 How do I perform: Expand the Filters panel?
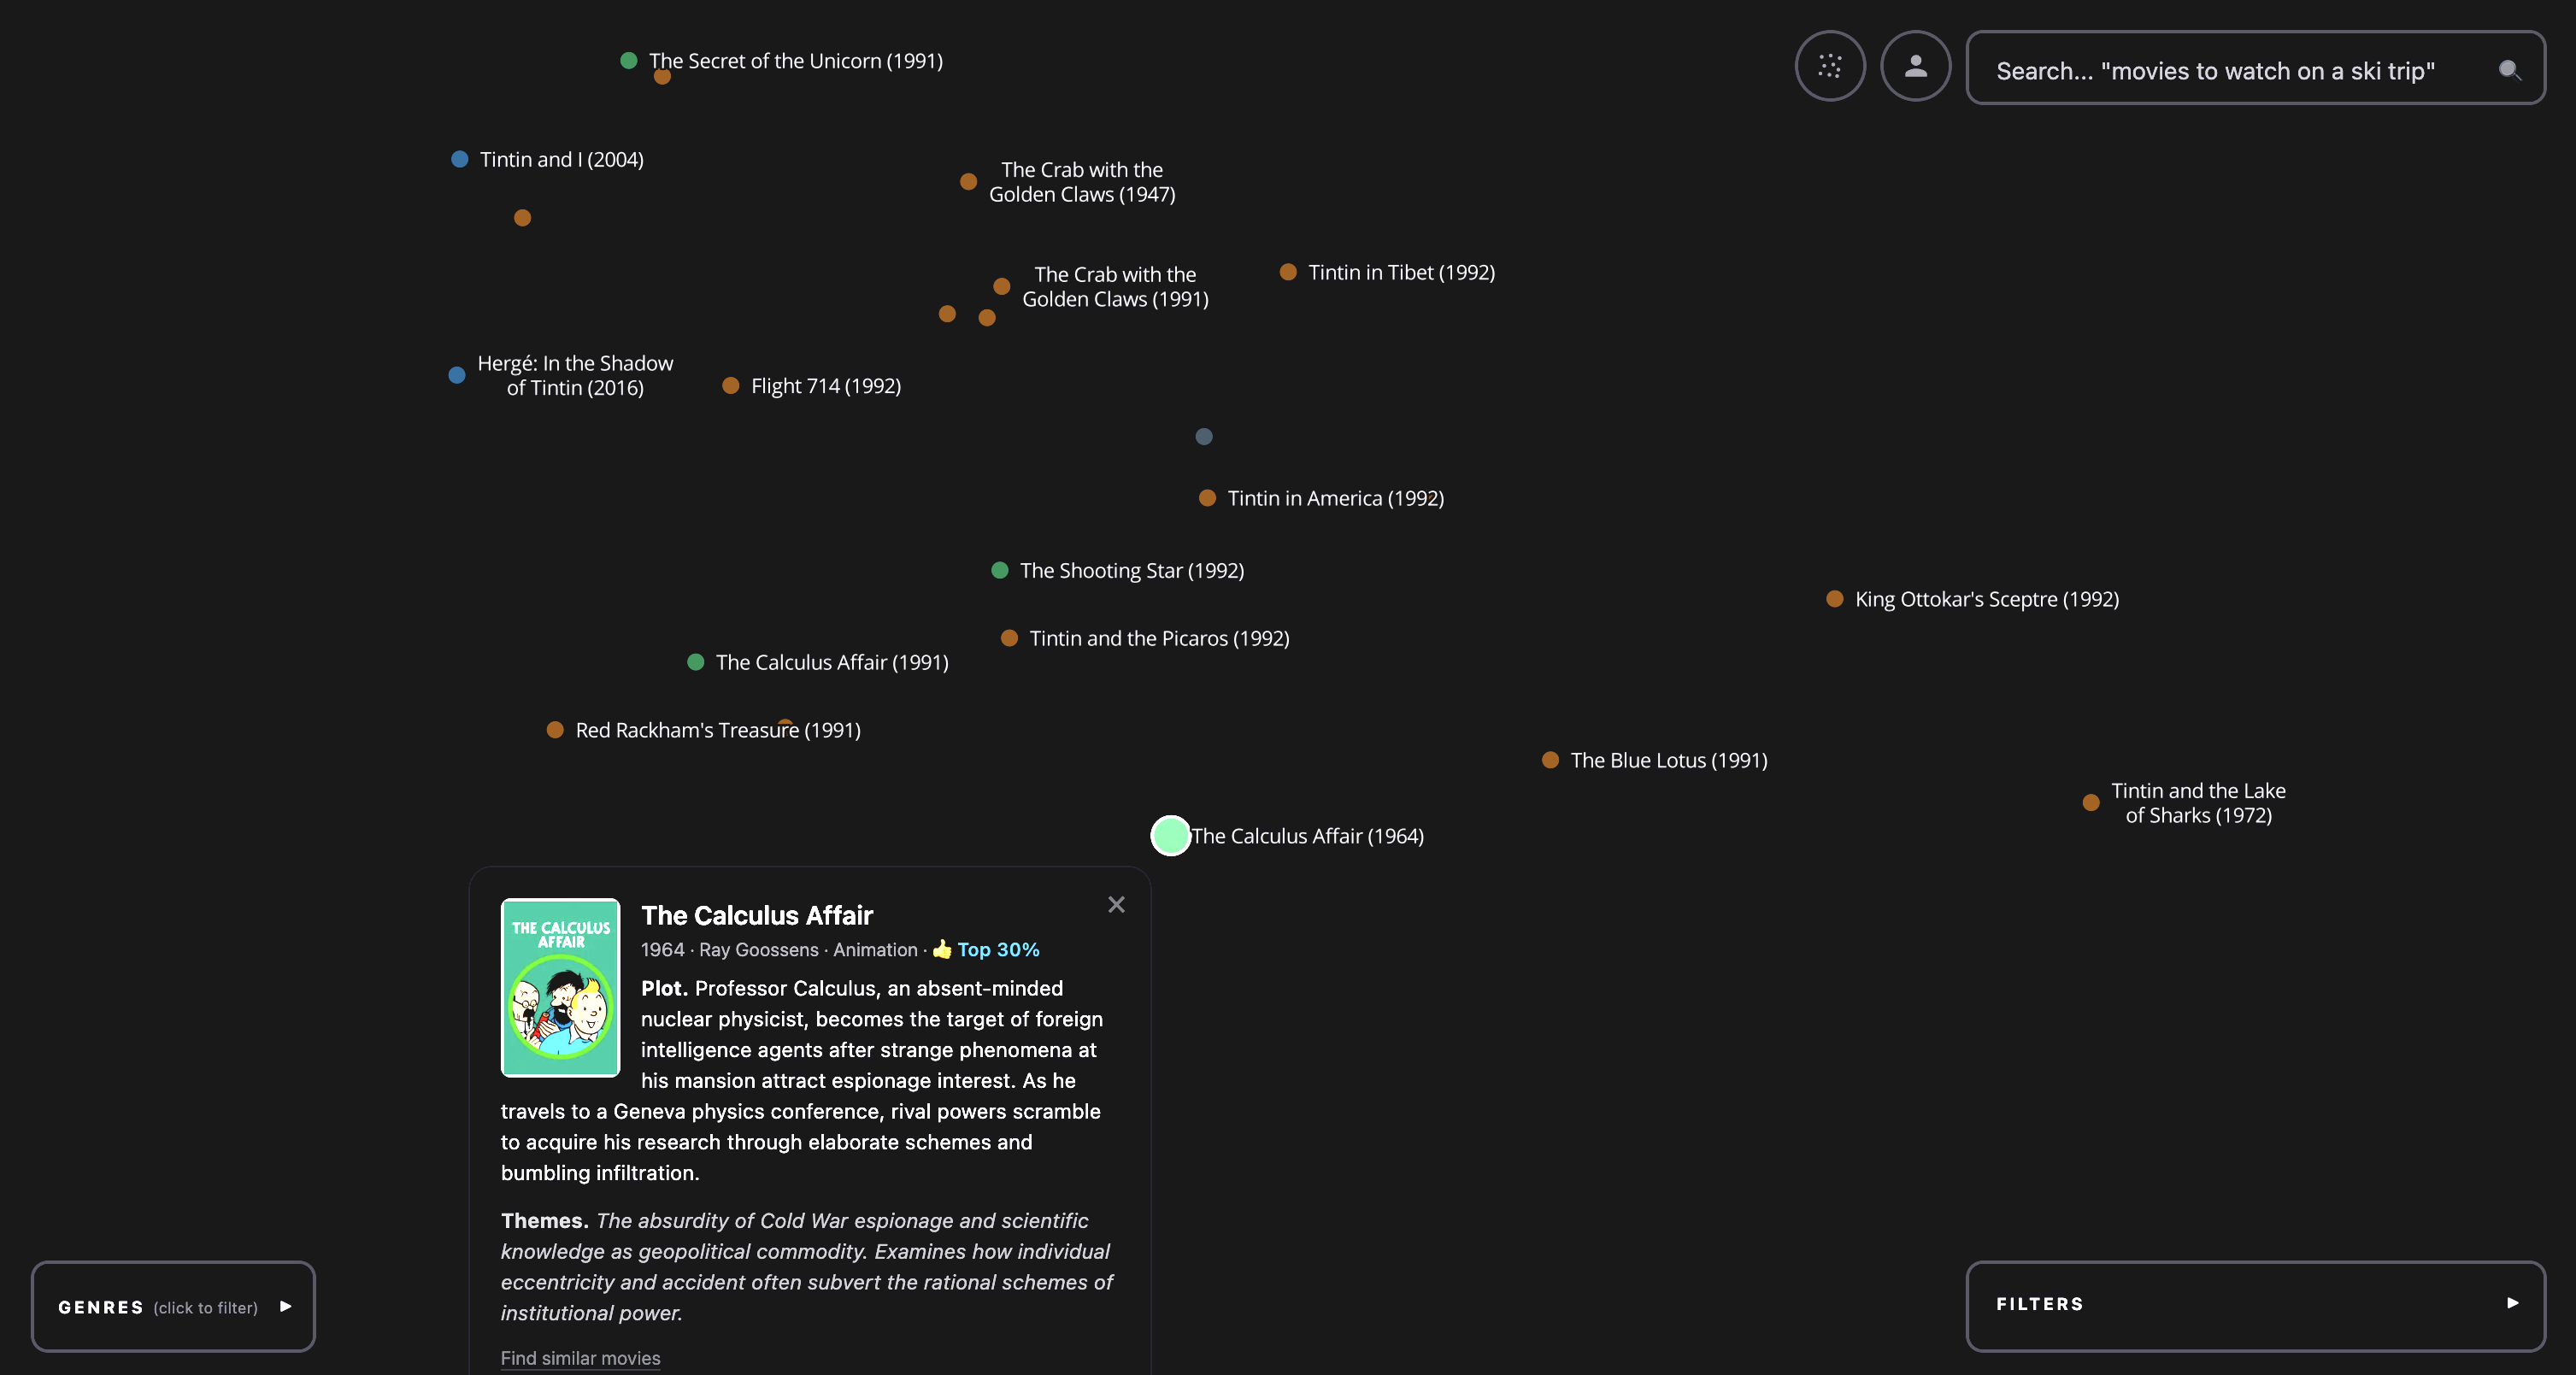[x=2255, y=1304]
